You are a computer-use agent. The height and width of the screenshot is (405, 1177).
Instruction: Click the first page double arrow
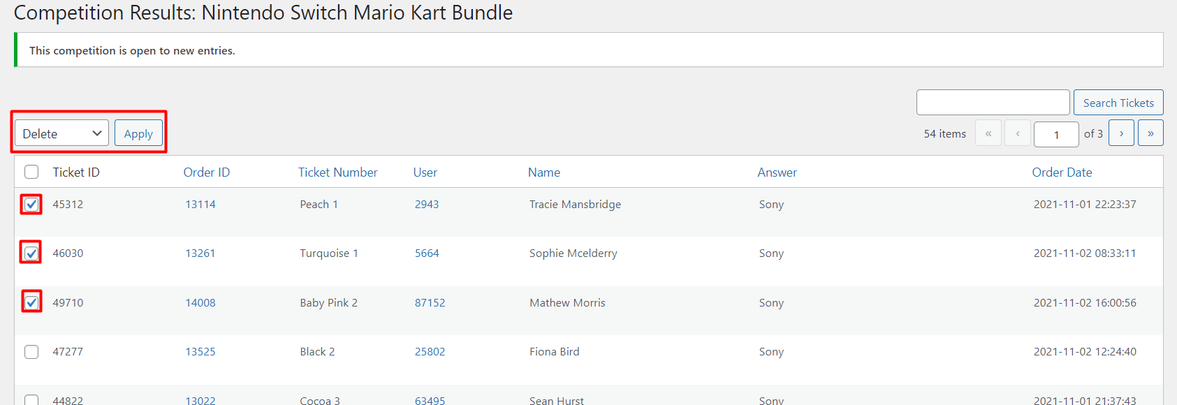pyautogui.click(x=988, y=133)
